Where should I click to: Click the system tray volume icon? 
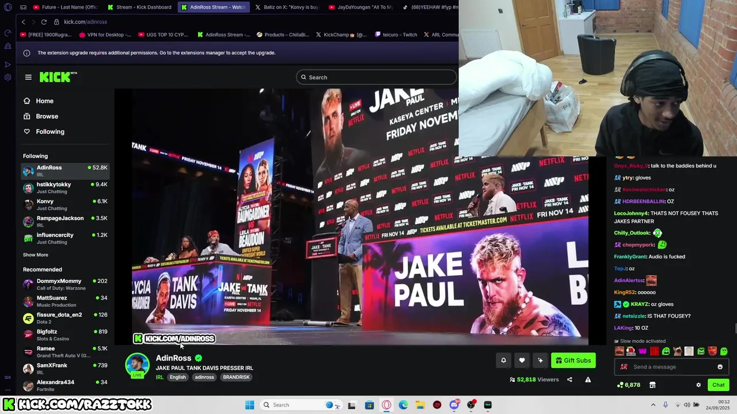686,405
